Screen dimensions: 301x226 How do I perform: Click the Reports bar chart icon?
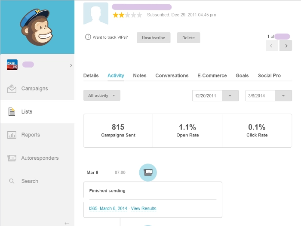tap(12, 135)
